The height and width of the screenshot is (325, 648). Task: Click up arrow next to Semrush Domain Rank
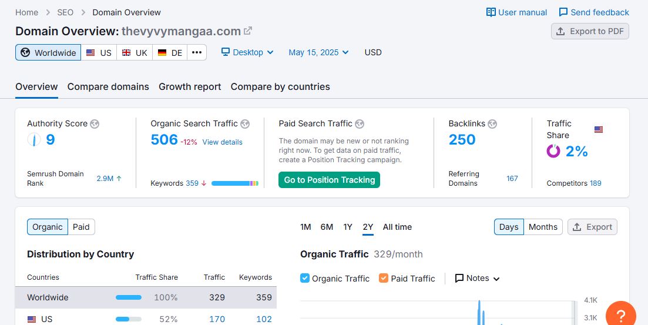pyautogui.click(x=119, y=179)
